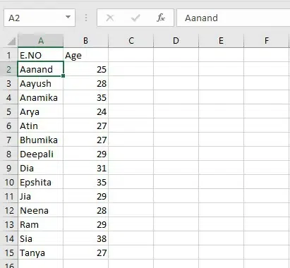Click the Enter checkmark formula bar icon
290x268 pixels.
(x=135, y=18)
